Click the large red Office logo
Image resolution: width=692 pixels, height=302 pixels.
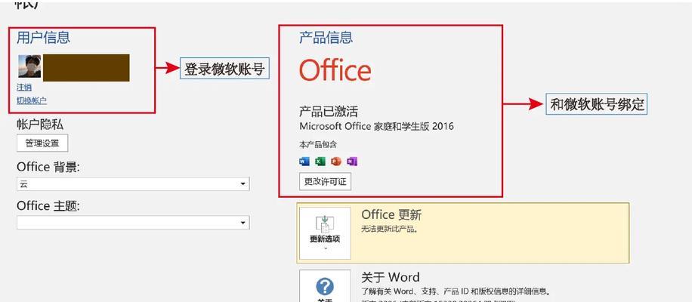pos(335,70)
